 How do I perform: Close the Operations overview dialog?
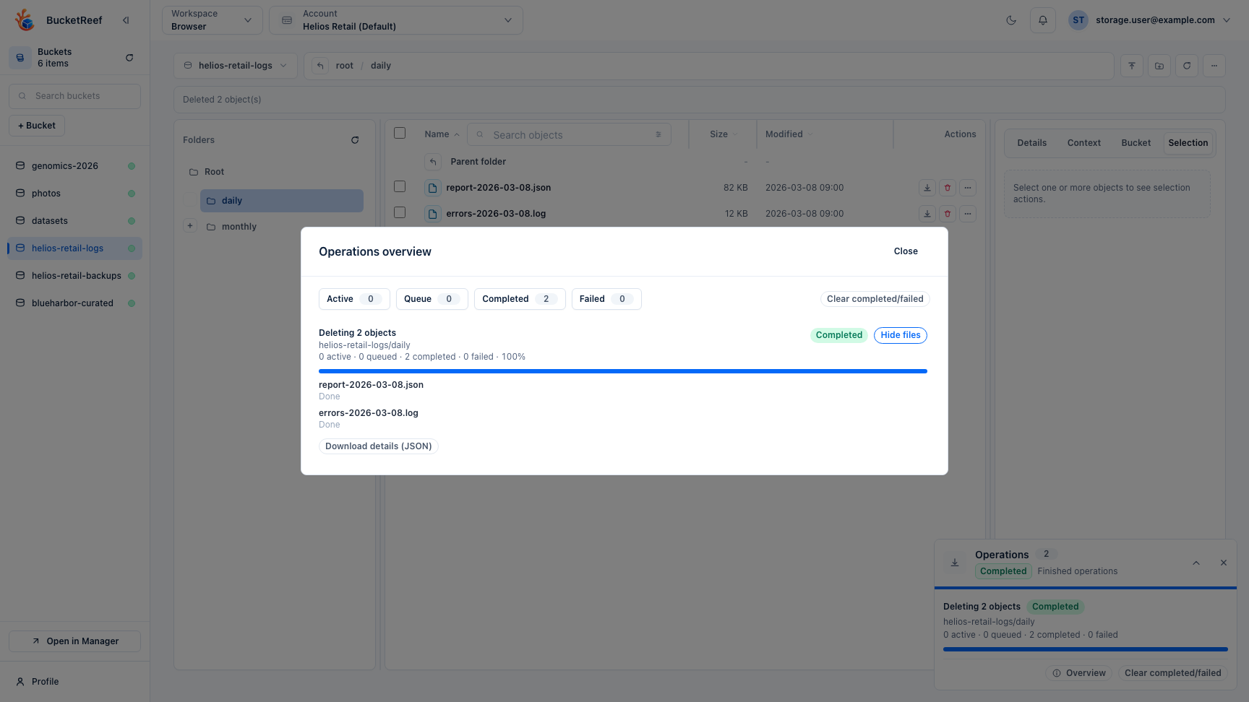[x=906, y=251]
